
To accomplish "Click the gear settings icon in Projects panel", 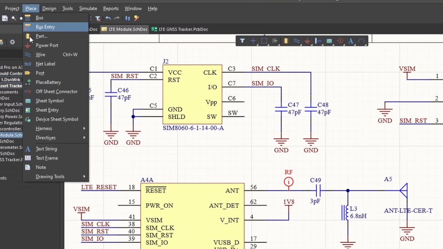I will click(x=12, y=42).
